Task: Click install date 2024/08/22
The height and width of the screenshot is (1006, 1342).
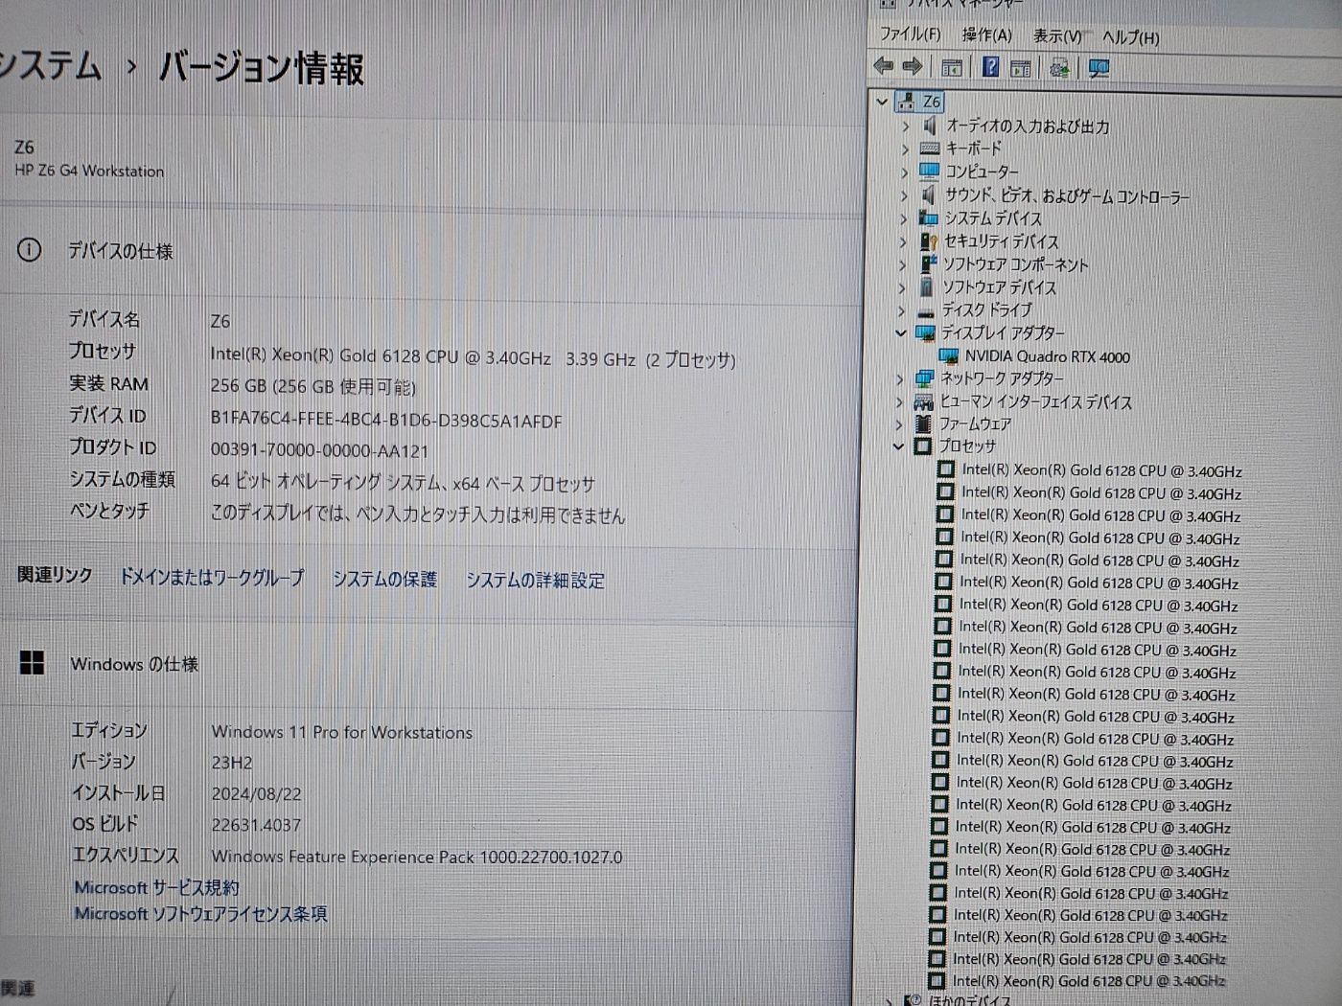Action: click(256, 794)
